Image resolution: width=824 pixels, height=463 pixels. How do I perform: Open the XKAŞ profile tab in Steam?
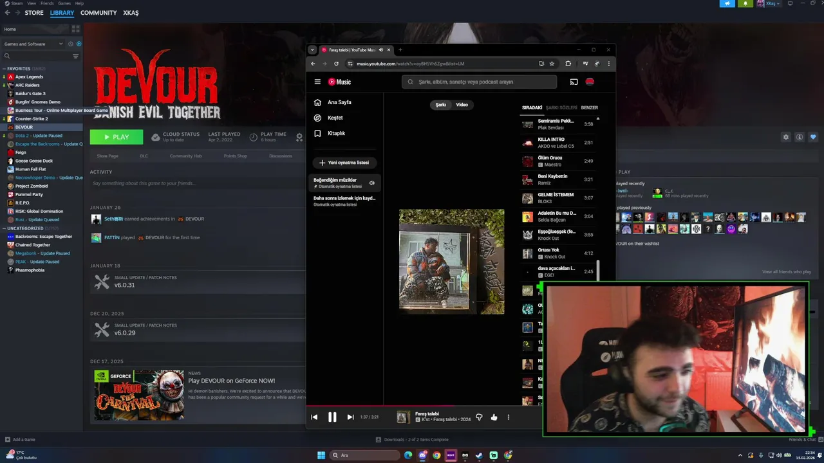pyautogui.click(x=131, y=13)
